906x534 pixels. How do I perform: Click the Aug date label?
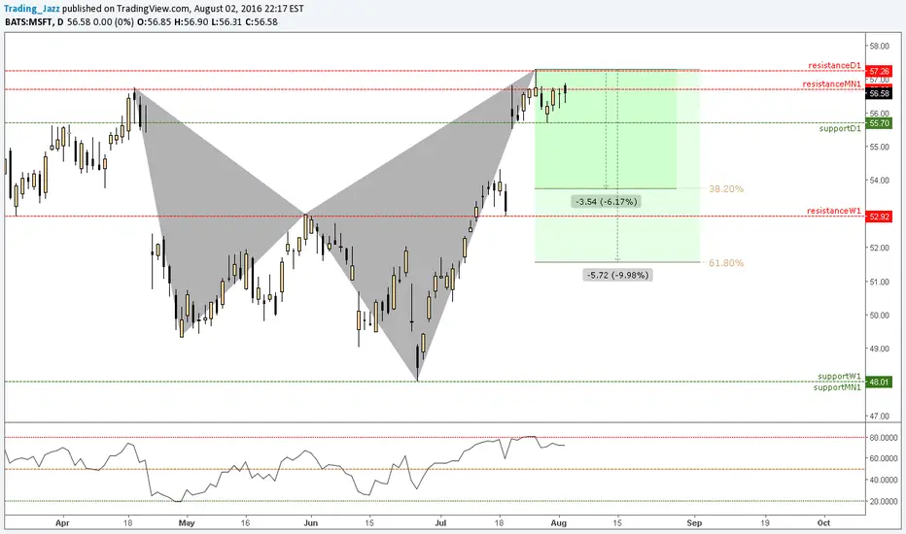(559, 523)
